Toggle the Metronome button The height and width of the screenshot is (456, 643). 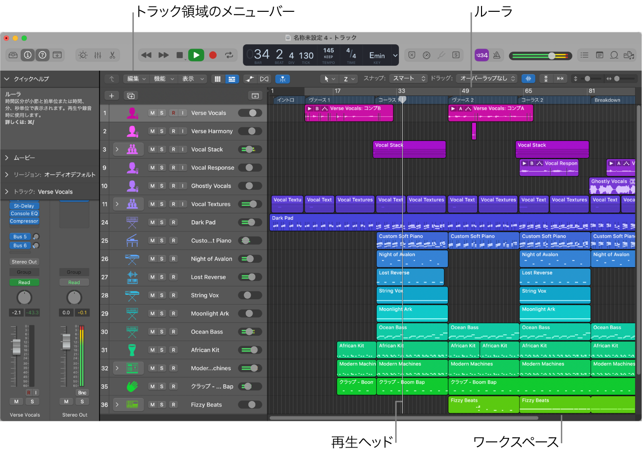[497, 55]
